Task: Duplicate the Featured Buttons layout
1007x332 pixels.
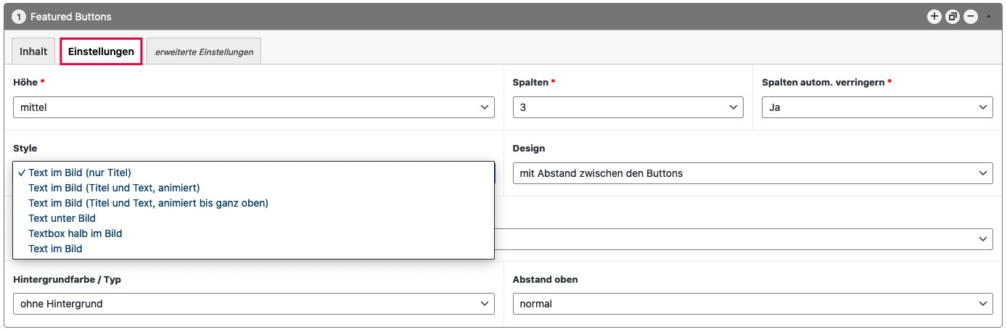Action: pos(953,17)
